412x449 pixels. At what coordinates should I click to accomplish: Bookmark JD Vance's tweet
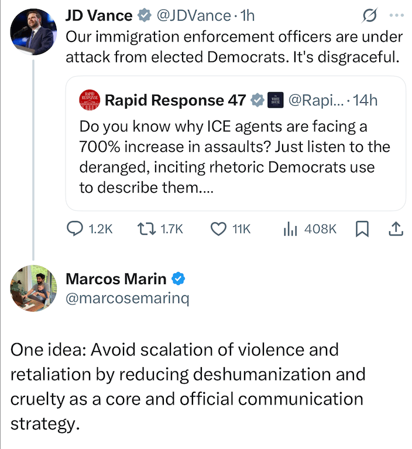click(x=362, y=229)
